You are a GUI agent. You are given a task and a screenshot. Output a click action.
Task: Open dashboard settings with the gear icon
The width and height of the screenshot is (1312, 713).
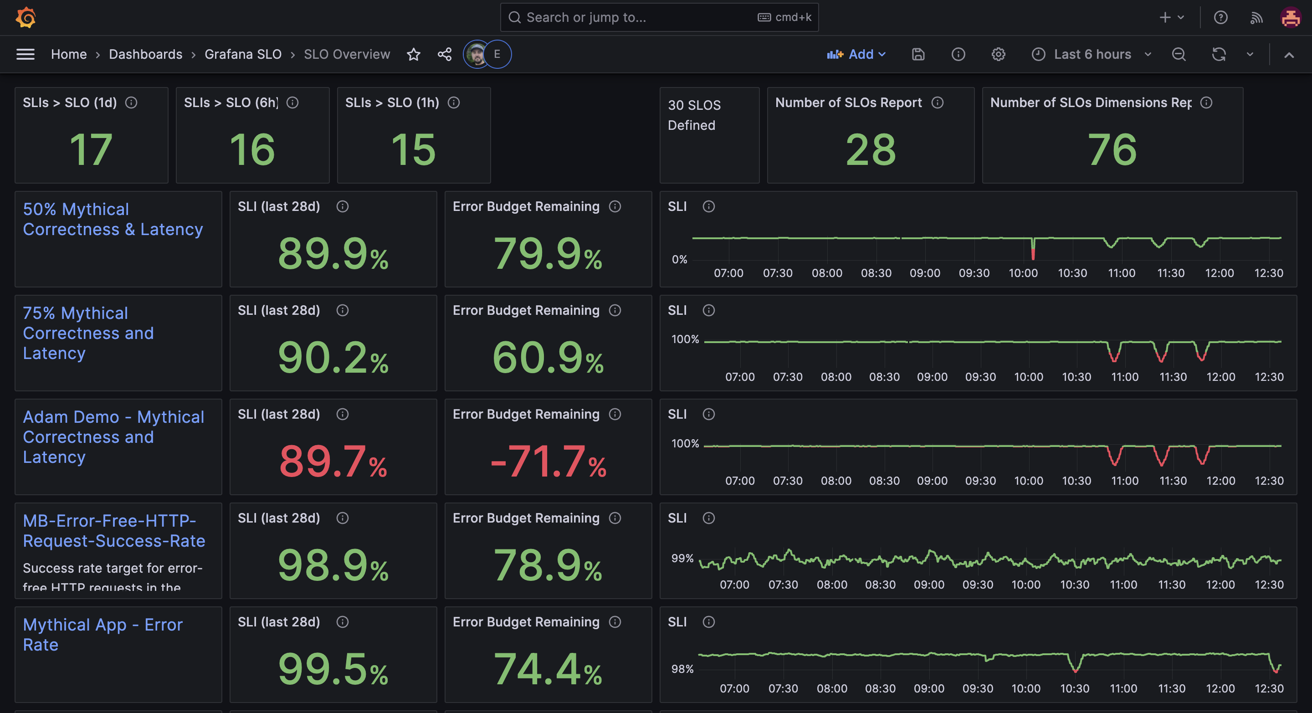tap(998, 55)
